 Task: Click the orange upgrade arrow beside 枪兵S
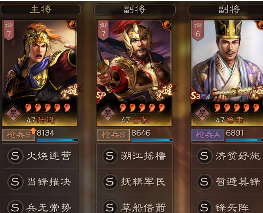click(33, 131)
